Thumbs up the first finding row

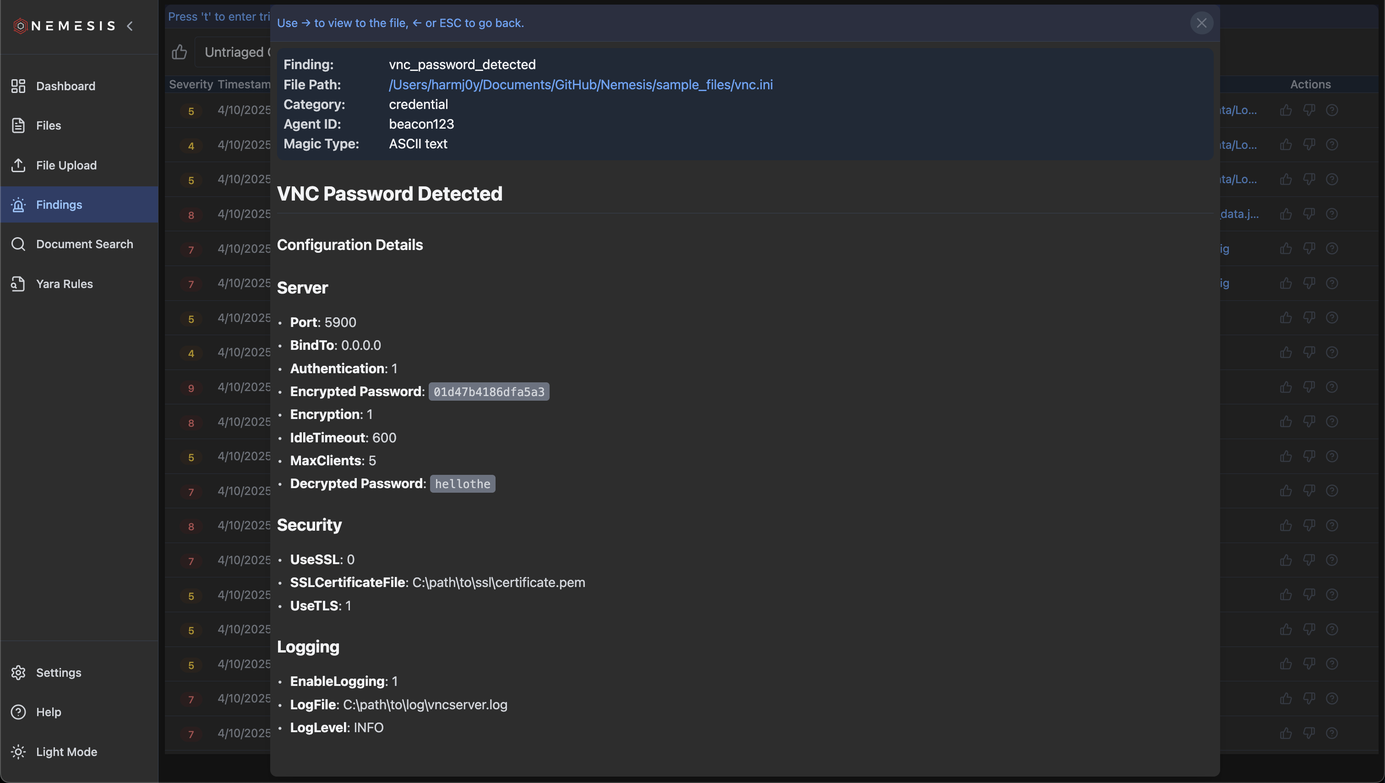click(1286, 110)
